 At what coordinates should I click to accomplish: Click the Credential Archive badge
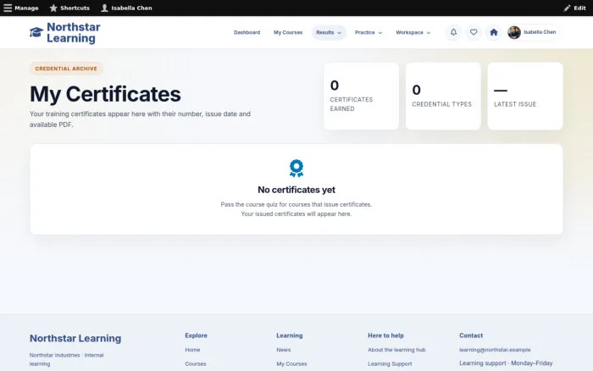(66, 69)
